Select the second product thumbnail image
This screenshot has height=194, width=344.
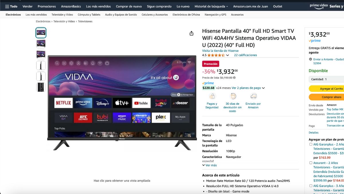point(41,44)
